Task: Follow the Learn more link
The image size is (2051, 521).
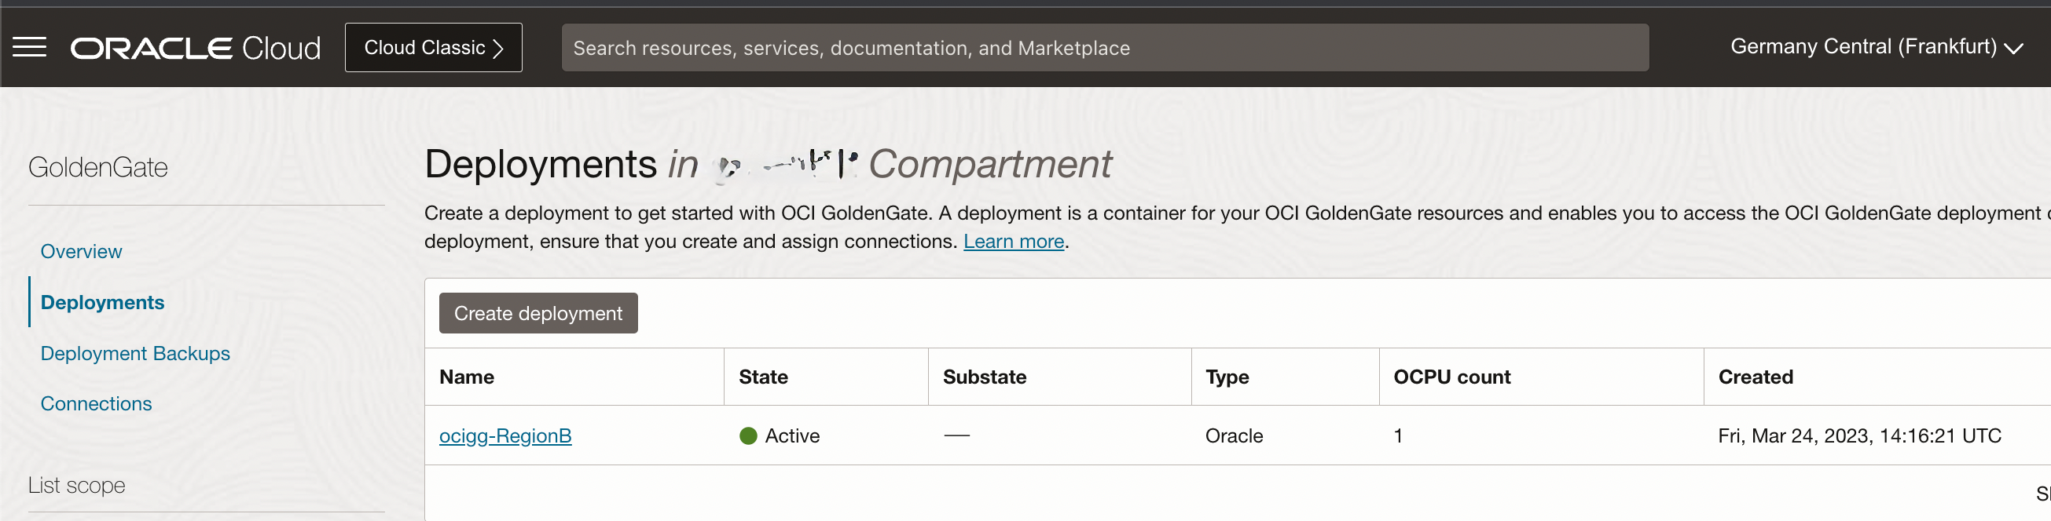Action: 1014,241
